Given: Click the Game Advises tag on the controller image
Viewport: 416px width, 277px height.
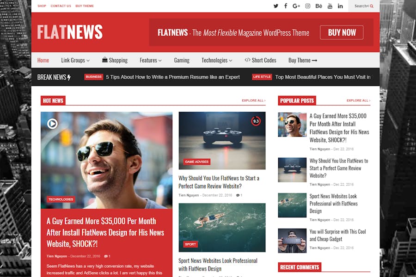Looking at the screenshot, I should click(197, 162).
